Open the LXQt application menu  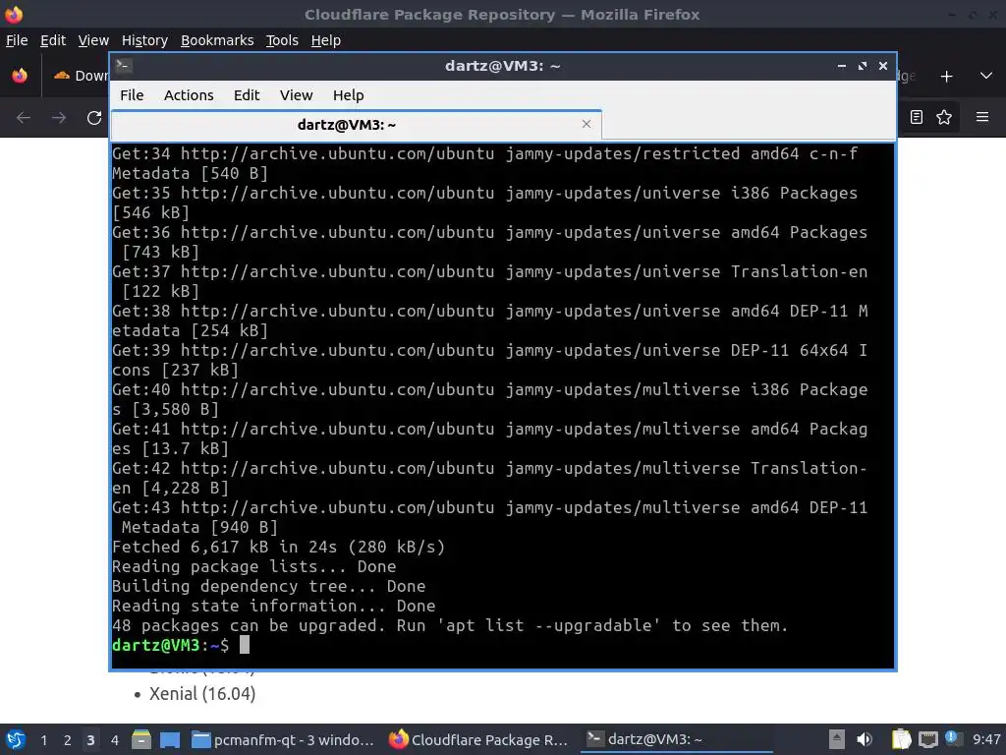coord(16,739)
